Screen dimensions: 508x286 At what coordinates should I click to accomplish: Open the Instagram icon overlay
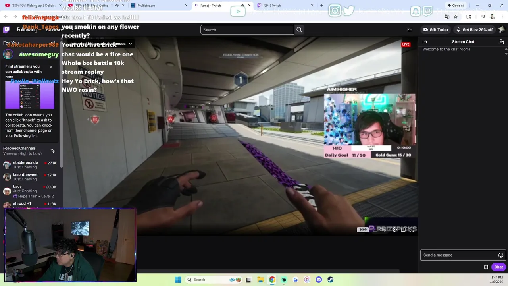(335, 11)
